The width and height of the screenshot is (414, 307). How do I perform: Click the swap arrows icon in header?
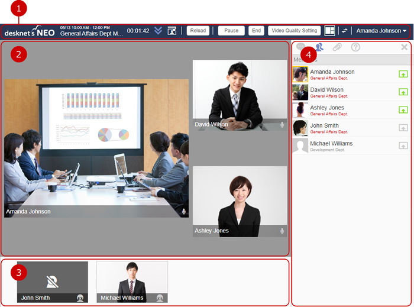pyautogui.click(x=344, y=31)
